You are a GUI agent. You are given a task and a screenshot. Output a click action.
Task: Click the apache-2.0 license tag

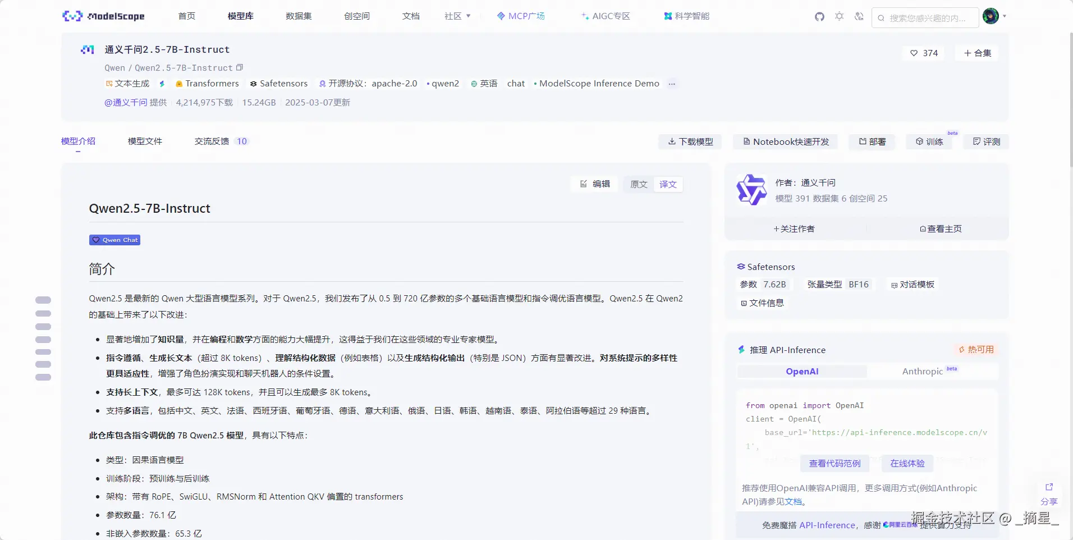click(368, 84)
